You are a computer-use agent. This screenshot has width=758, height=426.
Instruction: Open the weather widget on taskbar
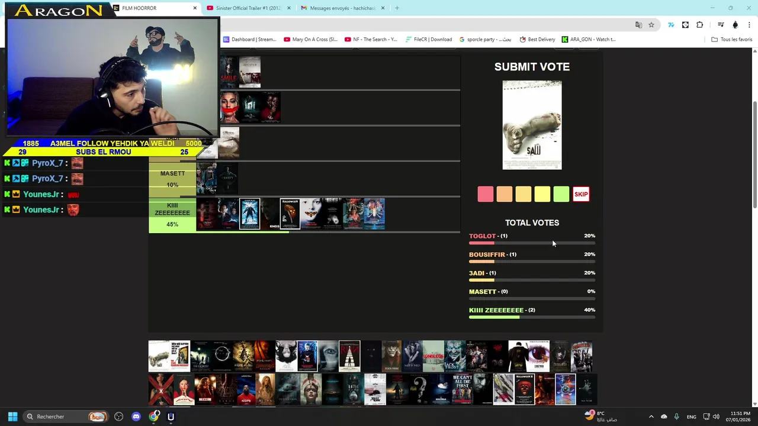[601, 417]
